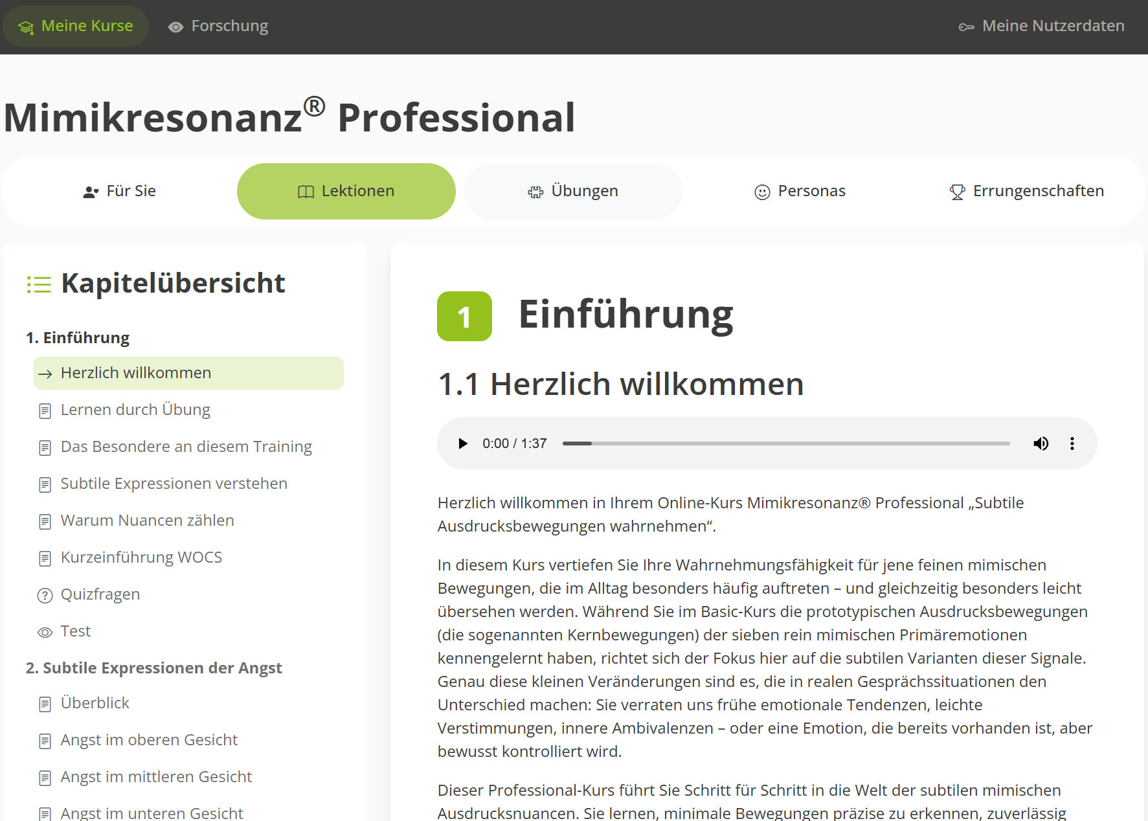The width and height of the screenshot is (1148, 821).
Task: Switch to the Für Sie tab
Action: pyautogui.click(x=120, y=191)
